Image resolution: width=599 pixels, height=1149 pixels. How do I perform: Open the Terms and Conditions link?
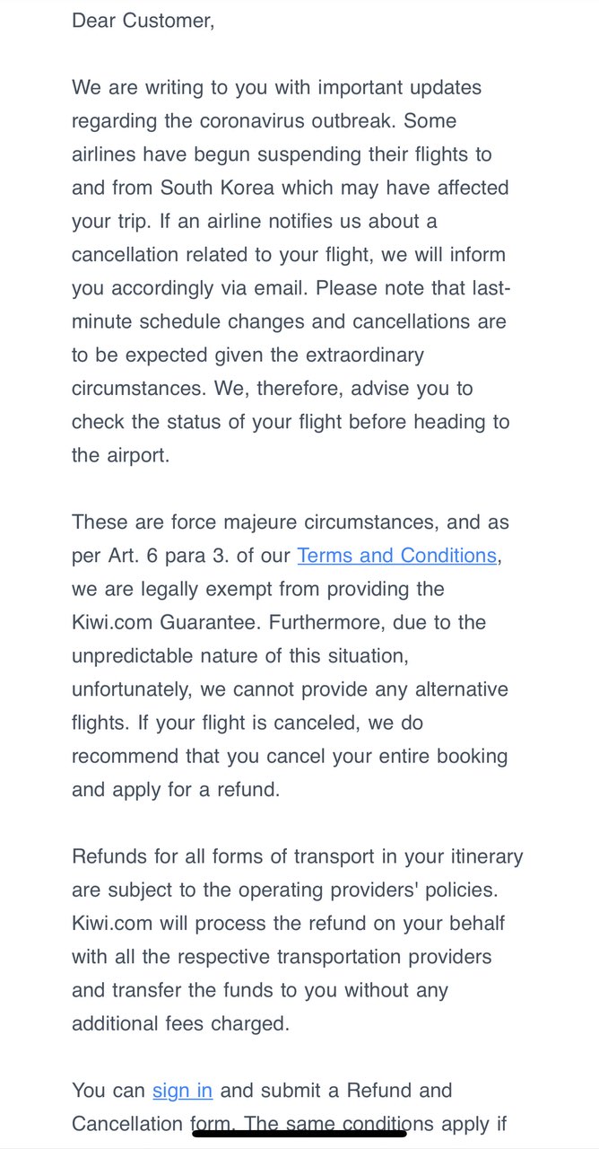(396, 556)
